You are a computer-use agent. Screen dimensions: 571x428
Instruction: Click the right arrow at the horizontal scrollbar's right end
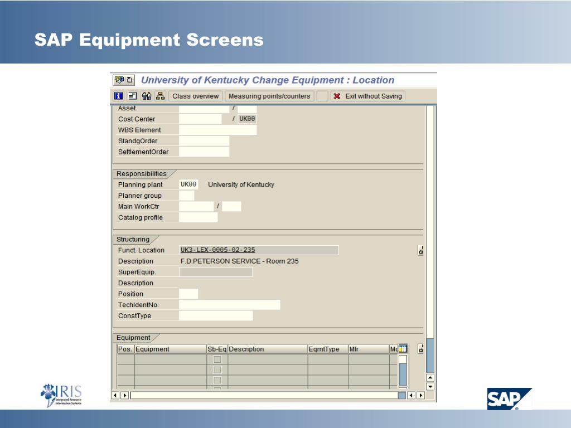click(x=420, y=395)
